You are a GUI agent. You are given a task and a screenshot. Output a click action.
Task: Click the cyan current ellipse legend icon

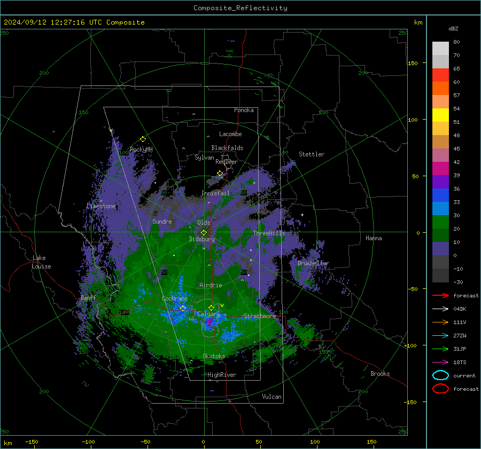pos(440,375)
